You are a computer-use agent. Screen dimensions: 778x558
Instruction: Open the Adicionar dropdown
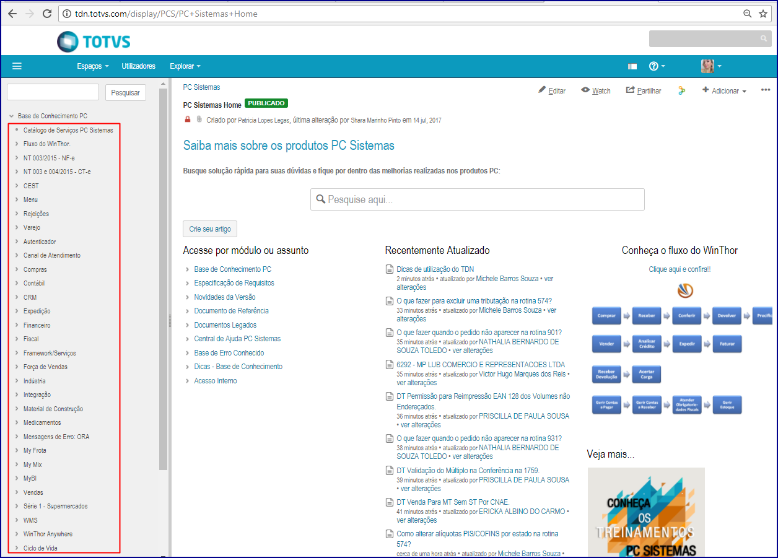(724, 90)
